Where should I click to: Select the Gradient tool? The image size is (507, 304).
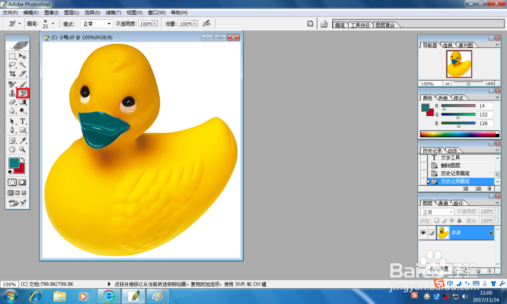click(x=23, y=102)
